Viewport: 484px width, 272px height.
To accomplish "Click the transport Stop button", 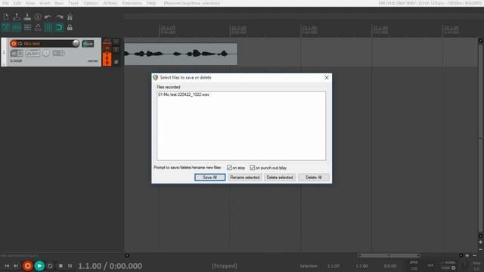I will tap(60, 266).
